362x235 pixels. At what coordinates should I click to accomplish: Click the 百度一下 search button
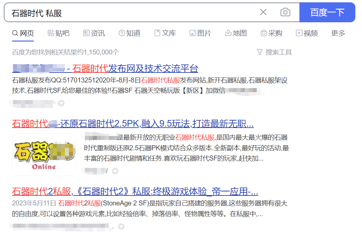(x=327, y=12)
